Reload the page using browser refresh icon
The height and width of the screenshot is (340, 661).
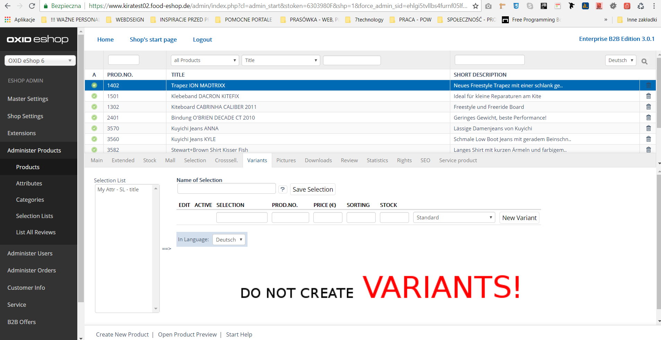coord(32,6)
